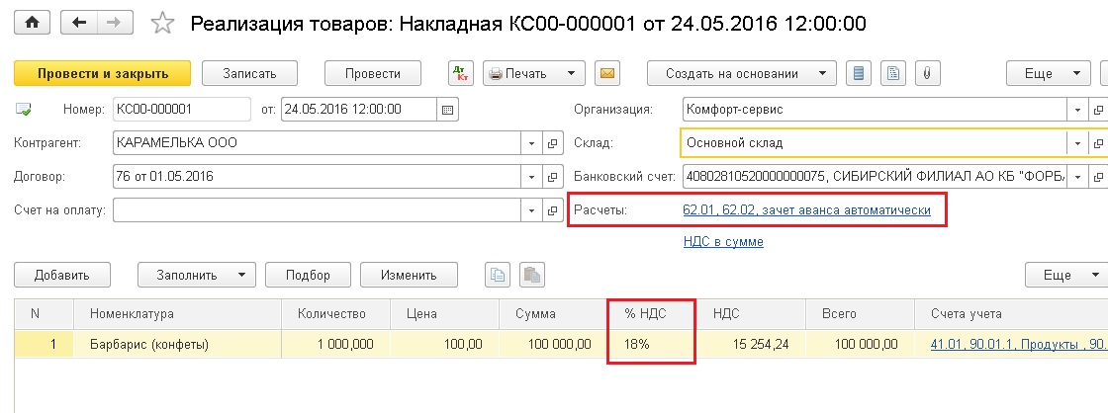Select row number 1 cell
The height and width of the screenshot is (413, 1108).
tap(44, 345)
